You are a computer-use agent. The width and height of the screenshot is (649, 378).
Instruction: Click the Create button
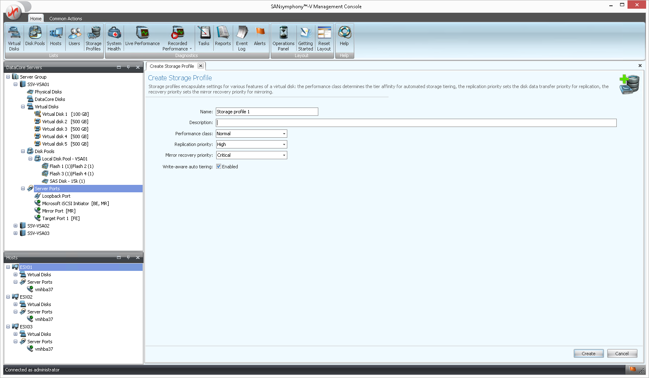coord(588,354)
